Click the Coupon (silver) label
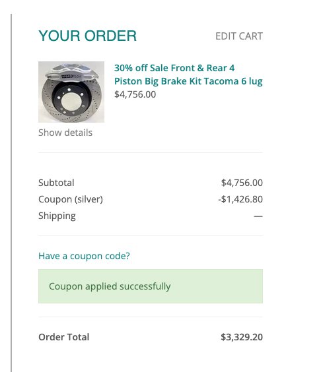This screenshot has height=372, width=323. click(71, 199)
